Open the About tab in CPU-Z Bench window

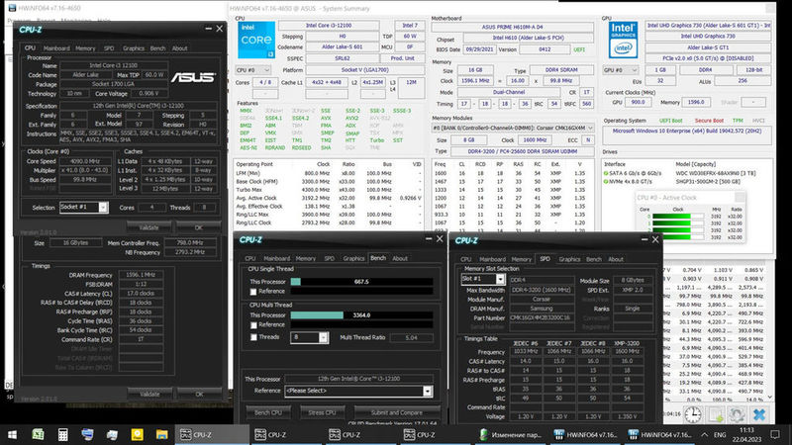(x=400, y=258)
